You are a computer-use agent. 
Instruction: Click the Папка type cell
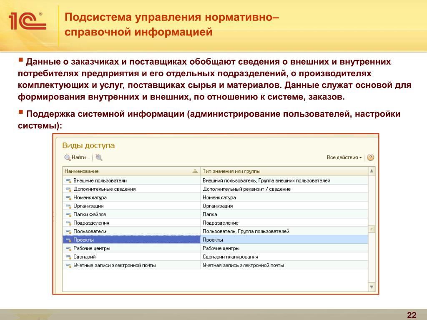[284, 215]
